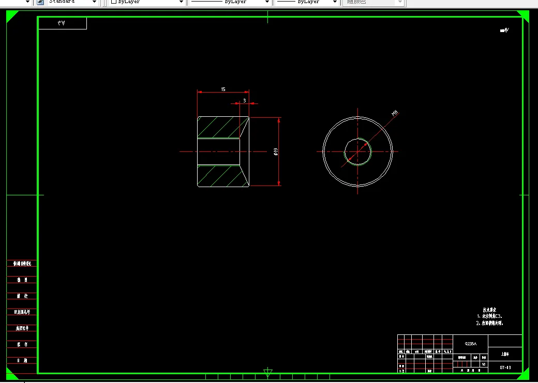Click the part name cell above GT-13
The height and width of the screenshot is (383, 538).
[x=505, y=354]
